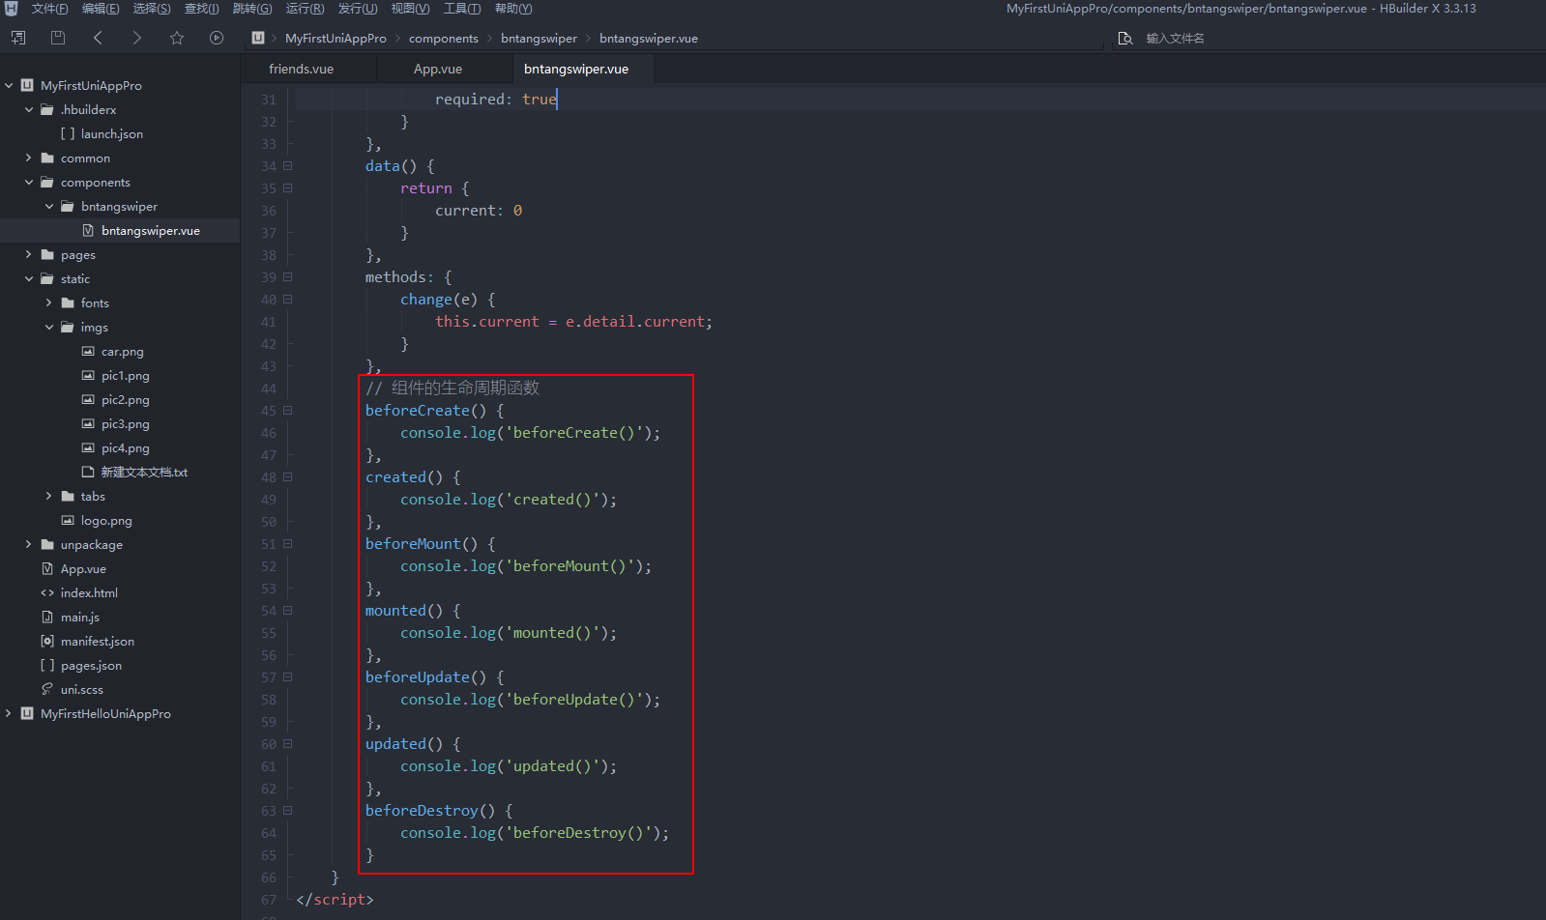Open the 跳转(G) menu
The image size is (1546, 920).
click(x=252, y=9)
